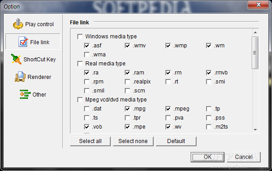Enable the .realpix association
This screenshot has height=171, width=272.
pyautogui.click(x=127, y=82)
